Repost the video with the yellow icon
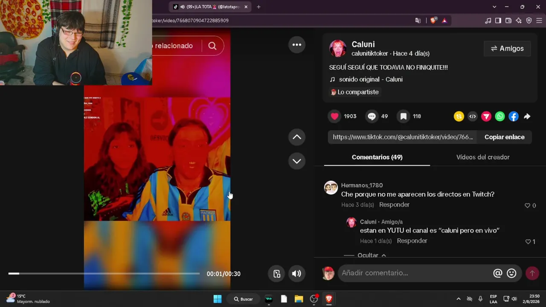Screen dimensions: 546x307 pos(459,116)
